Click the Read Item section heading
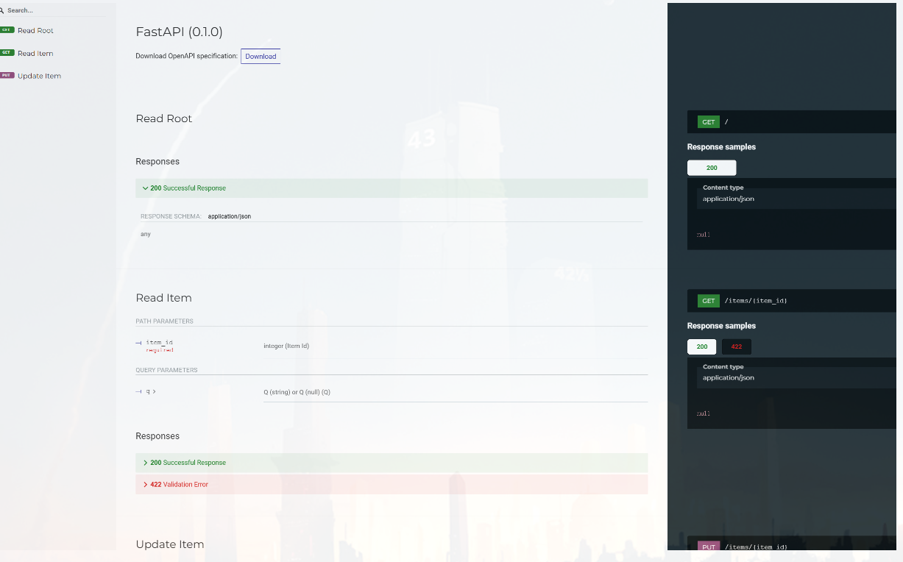The image size is (903, 562). [163, 298]
